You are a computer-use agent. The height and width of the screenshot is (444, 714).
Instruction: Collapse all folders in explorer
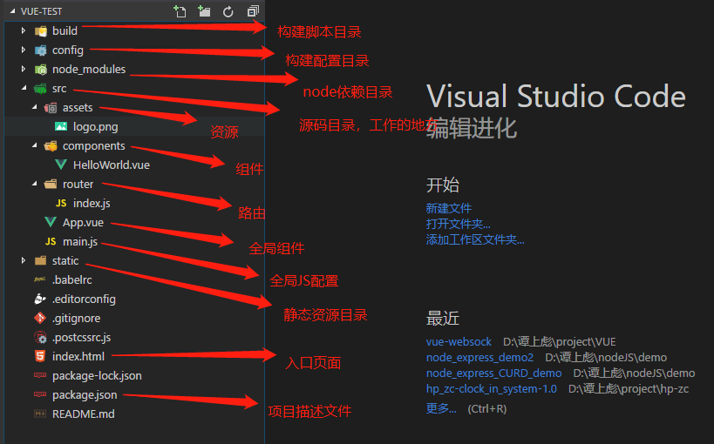pyautogui.click(x=253, y=11)
